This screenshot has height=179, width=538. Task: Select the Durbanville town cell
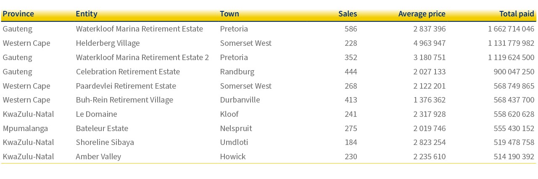(240, 100)
